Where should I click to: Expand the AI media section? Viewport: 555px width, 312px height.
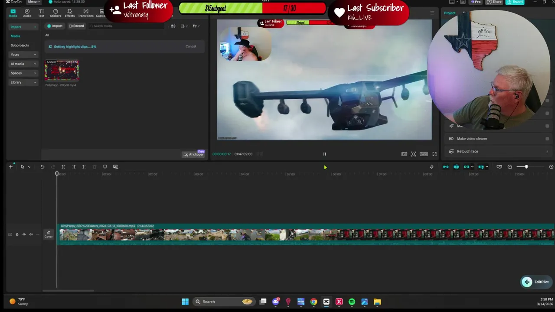point(23,64)
